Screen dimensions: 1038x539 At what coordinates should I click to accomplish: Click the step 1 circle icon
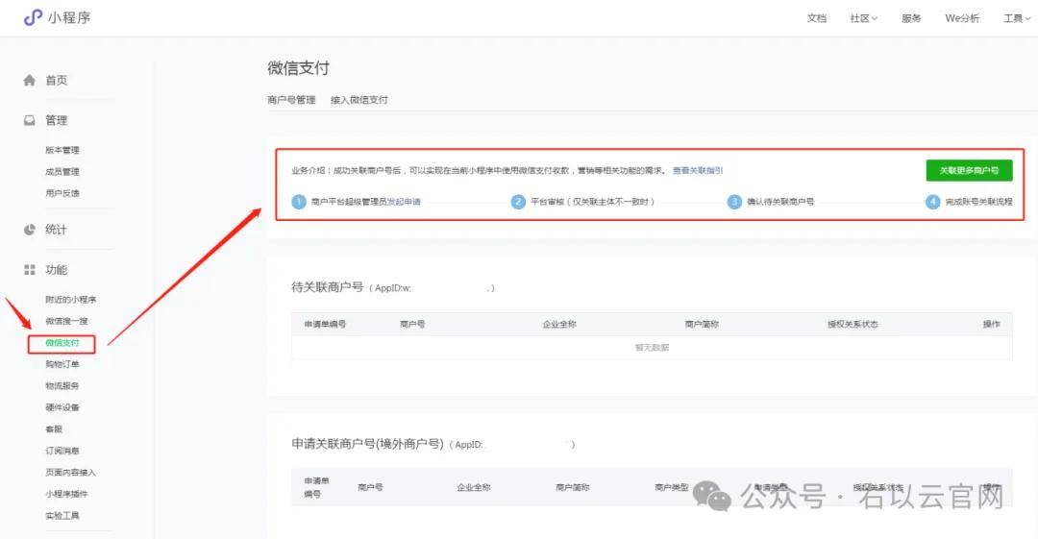coord(299,202)
